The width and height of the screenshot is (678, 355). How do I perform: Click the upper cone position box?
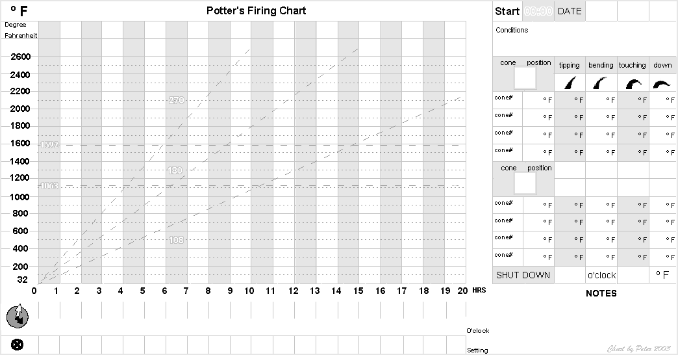click(x=525, y=79)
